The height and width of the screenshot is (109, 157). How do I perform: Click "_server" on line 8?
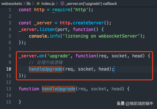coord(28,56)
